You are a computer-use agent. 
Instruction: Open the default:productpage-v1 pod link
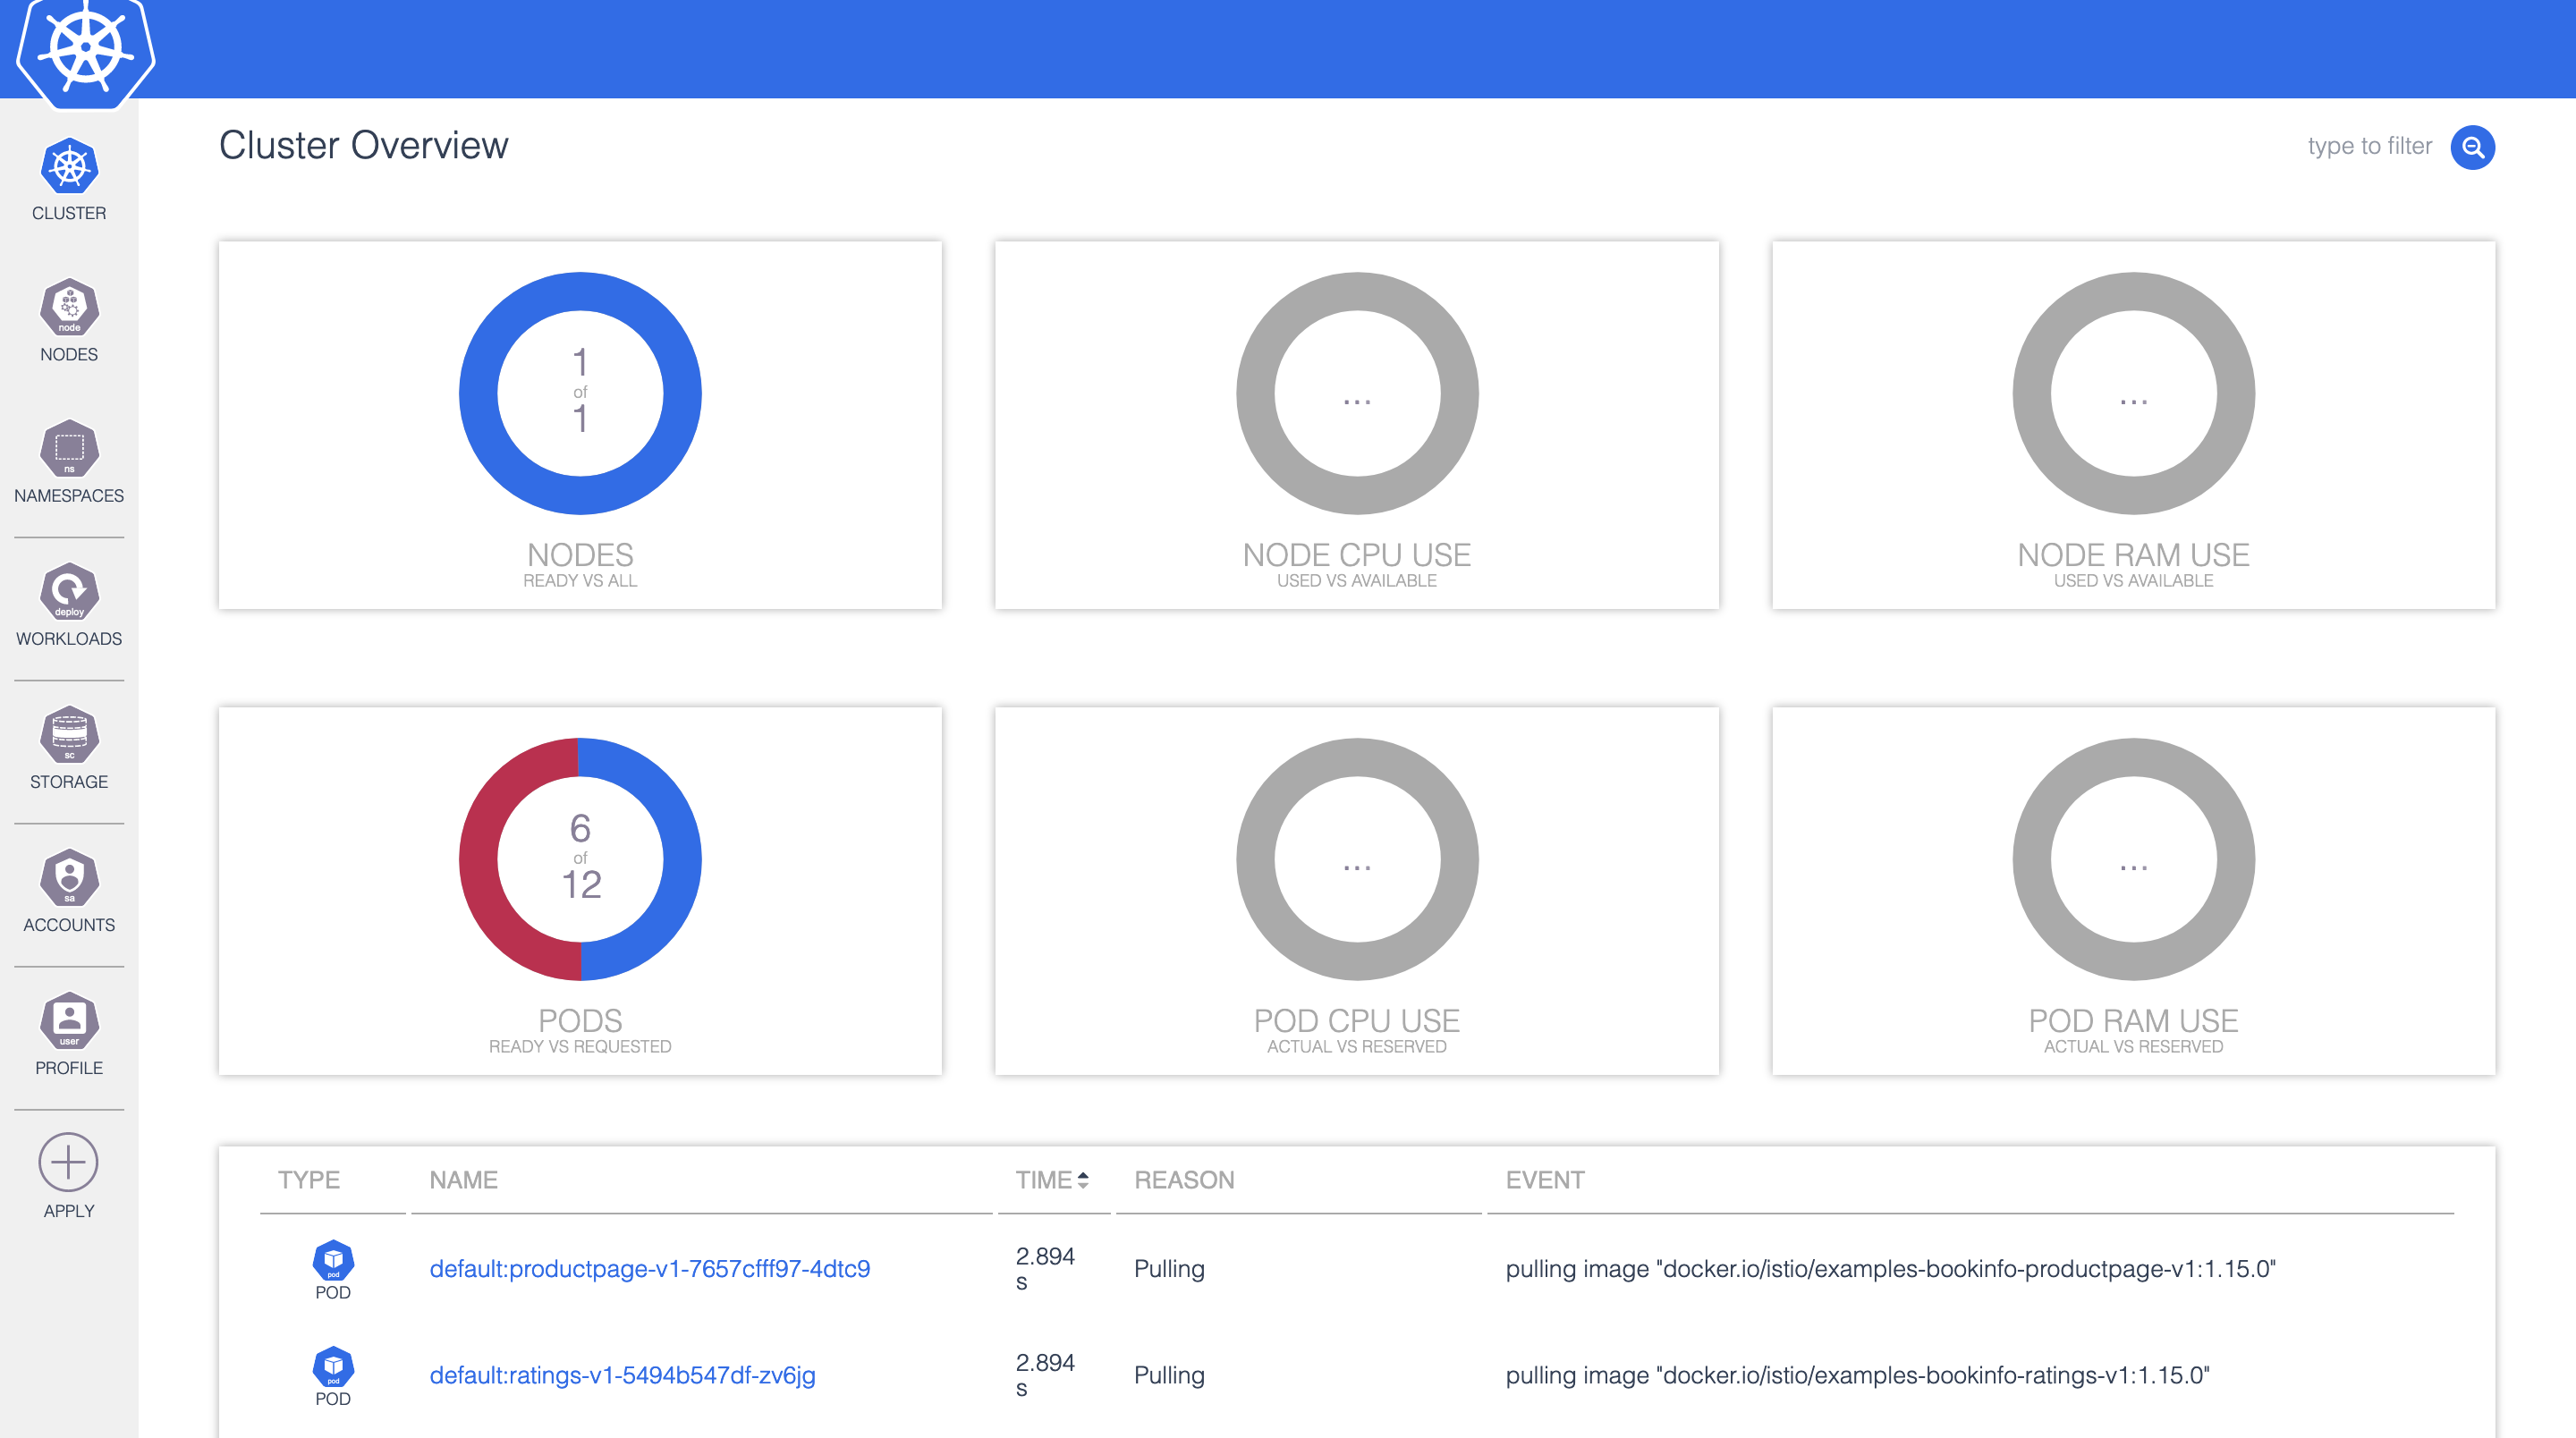click(x=649, y=1268)
